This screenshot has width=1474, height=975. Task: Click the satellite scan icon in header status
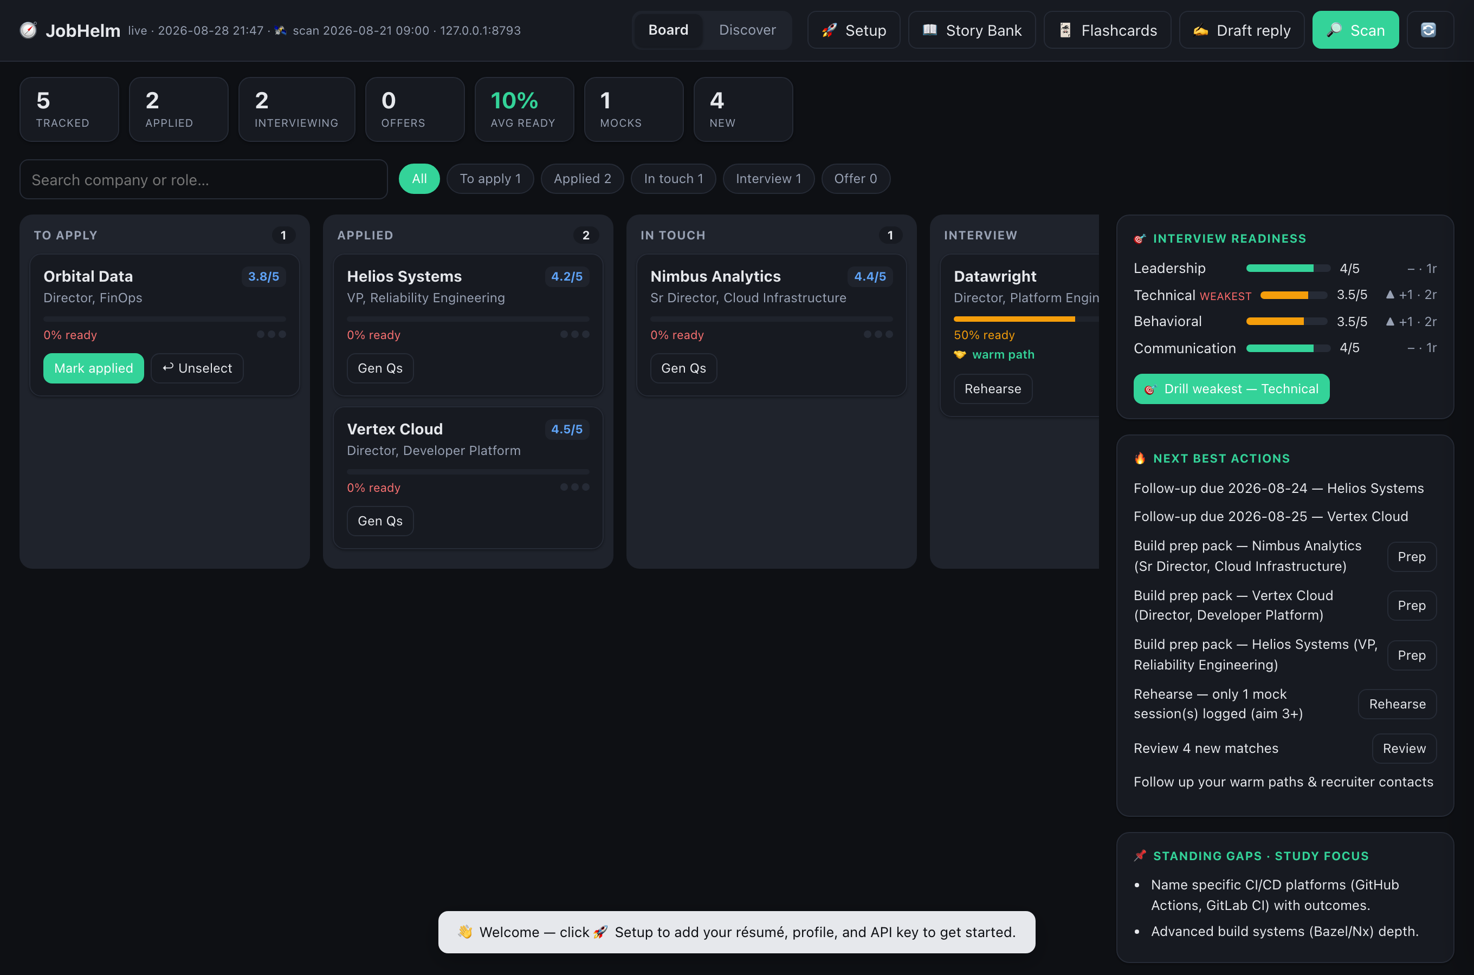point(281,30)
